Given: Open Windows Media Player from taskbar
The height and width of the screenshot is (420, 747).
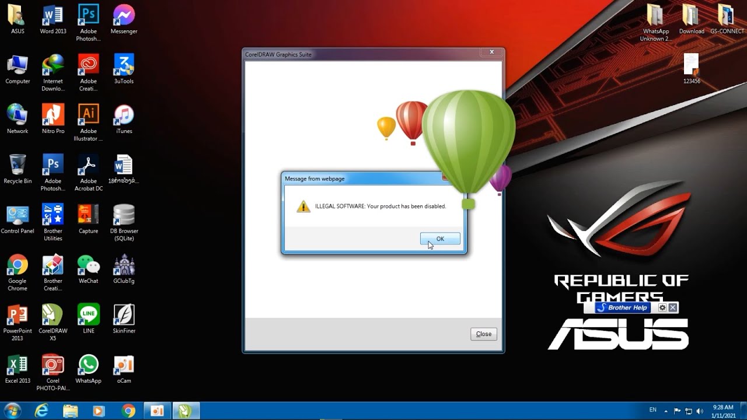Looking at the screenshot, I should [99, 411].
